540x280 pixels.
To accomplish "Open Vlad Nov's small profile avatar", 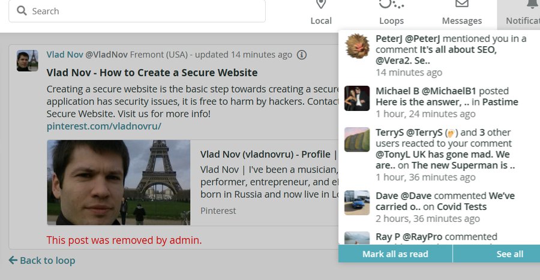I will (28, 61).
